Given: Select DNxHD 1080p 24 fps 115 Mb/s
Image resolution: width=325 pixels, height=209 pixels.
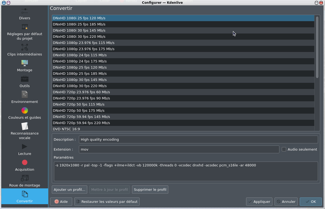Looking at the screenshot, I should pos(183,55).
